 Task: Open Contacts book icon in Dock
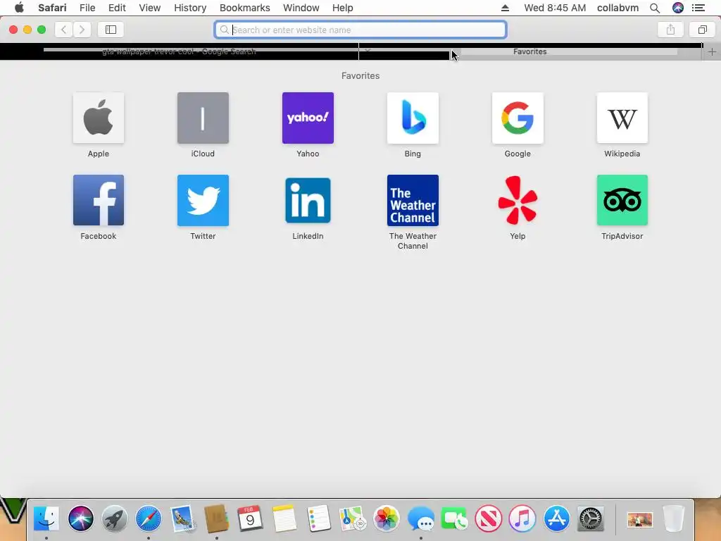click(x=217, y=518)
